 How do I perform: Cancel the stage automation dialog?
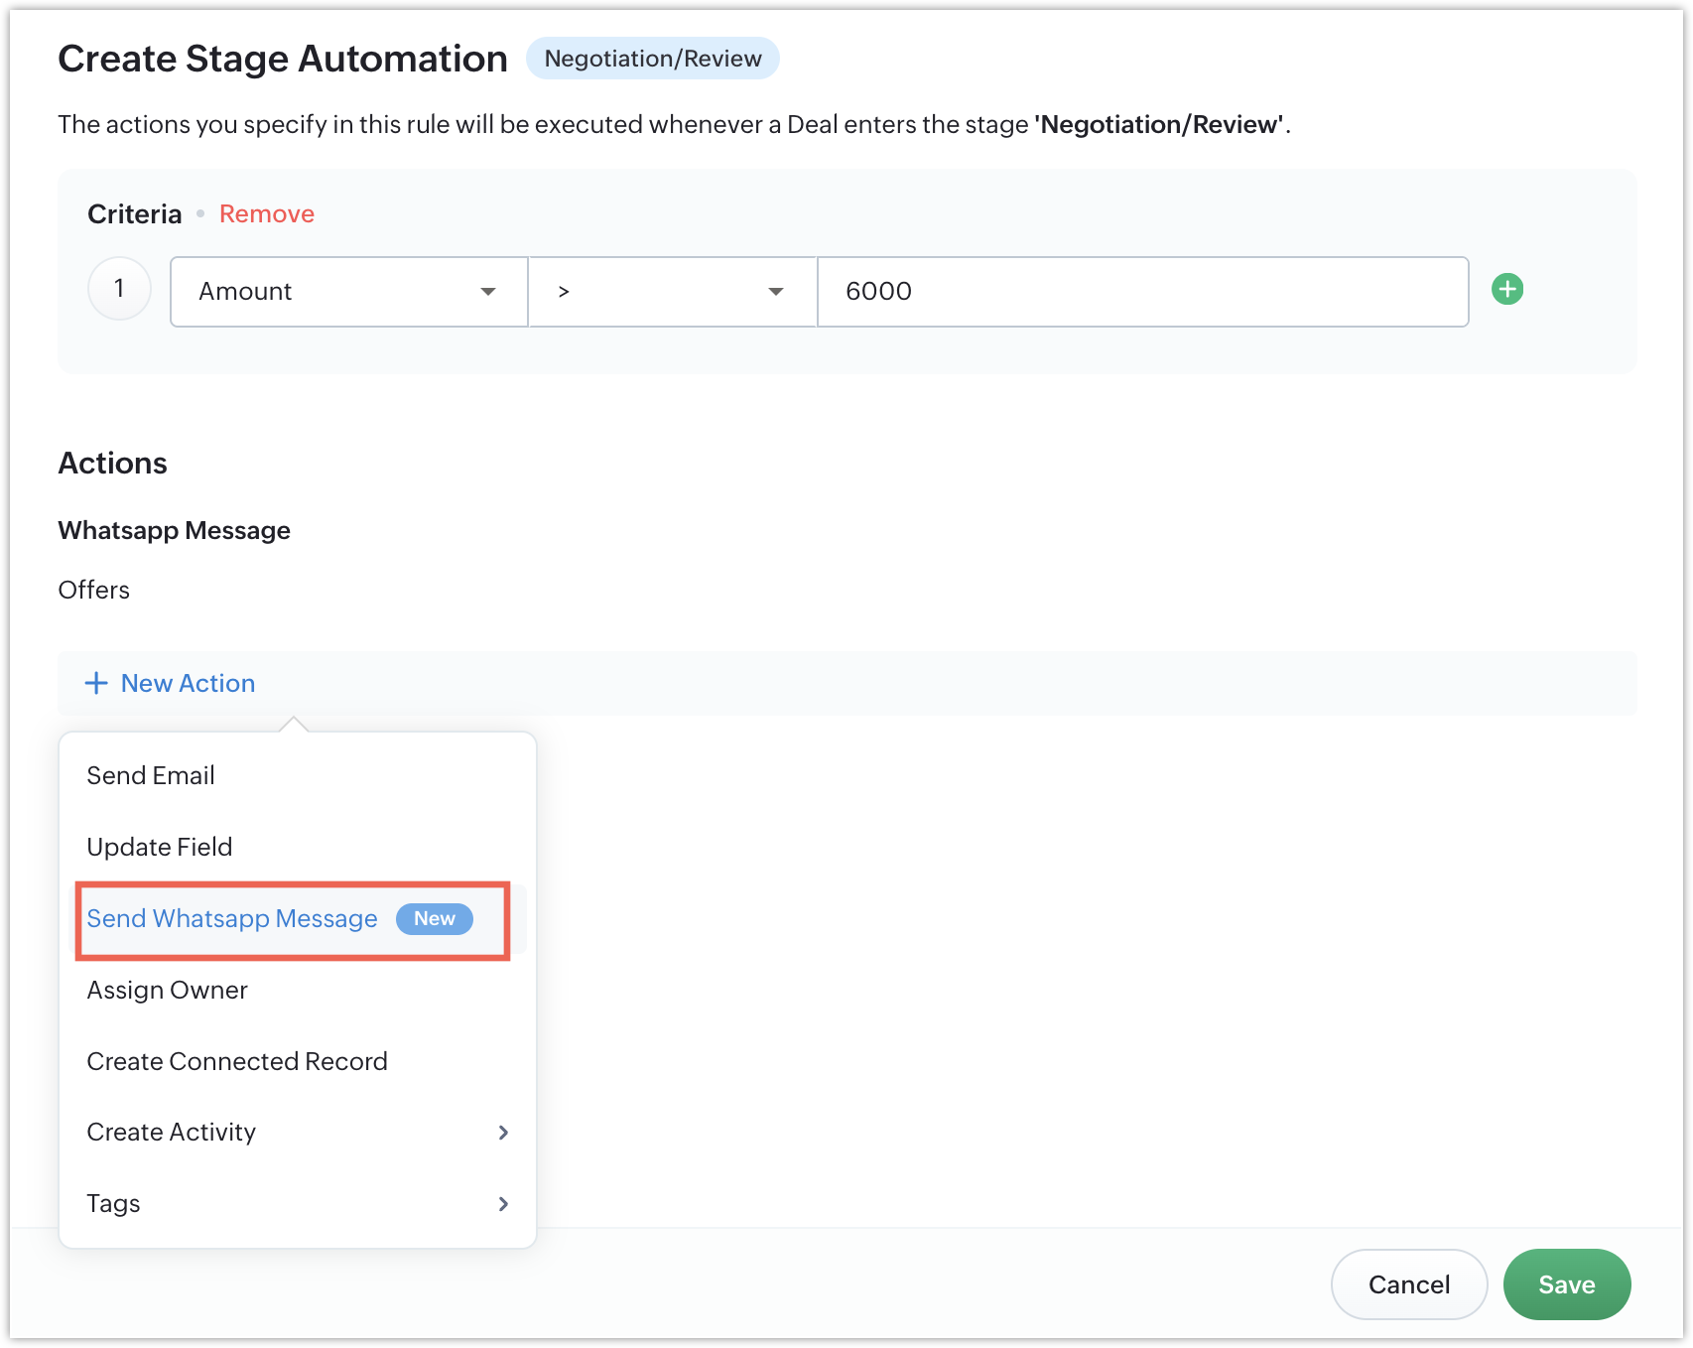click(1408, 1284)
